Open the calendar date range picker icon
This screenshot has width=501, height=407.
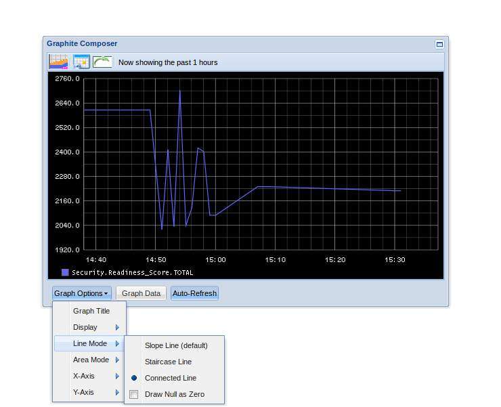(x=81, y=62)
